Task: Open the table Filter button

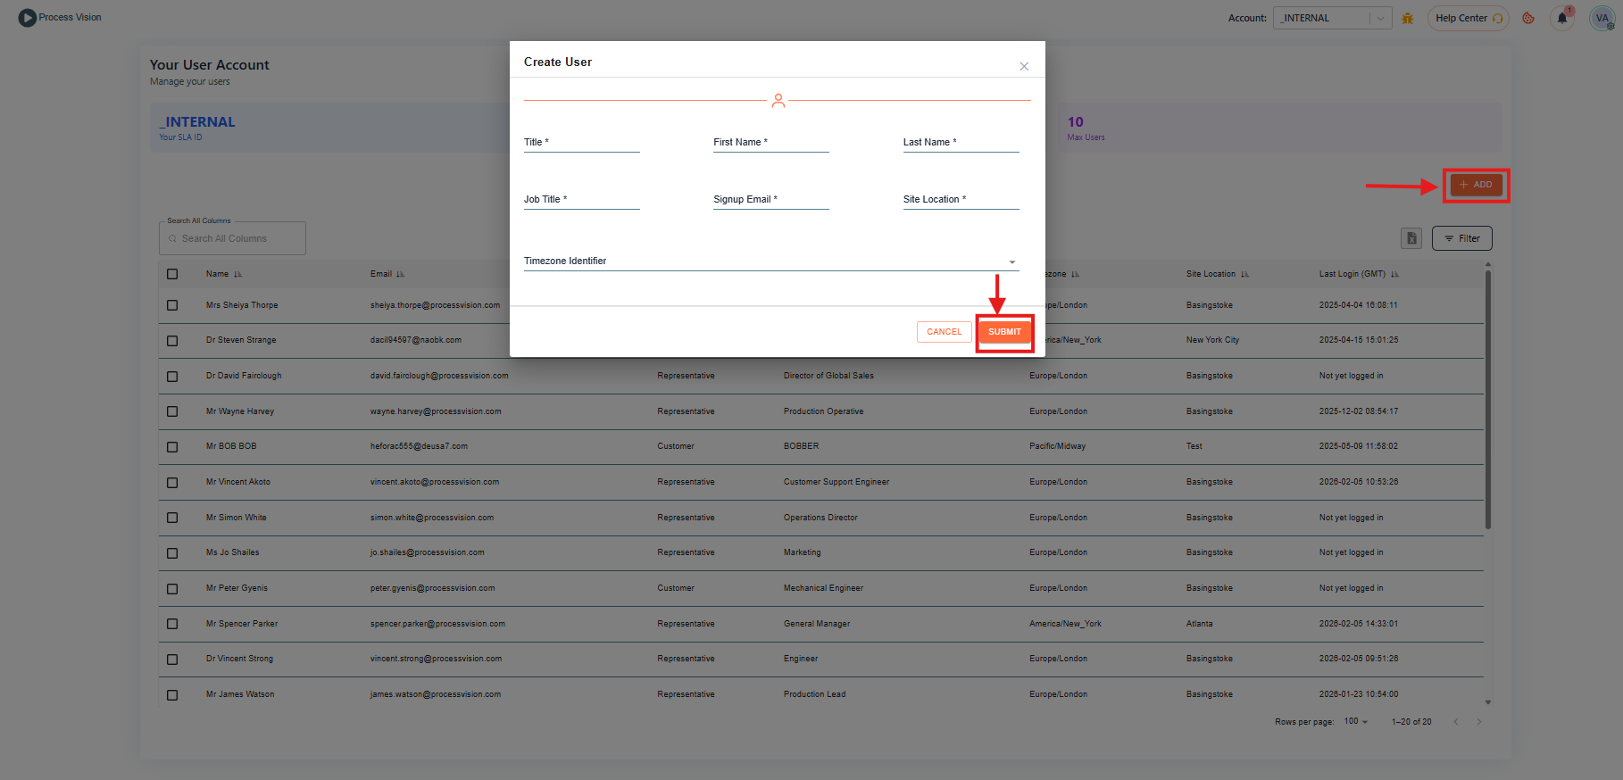Action: [x=1461, y=238]
